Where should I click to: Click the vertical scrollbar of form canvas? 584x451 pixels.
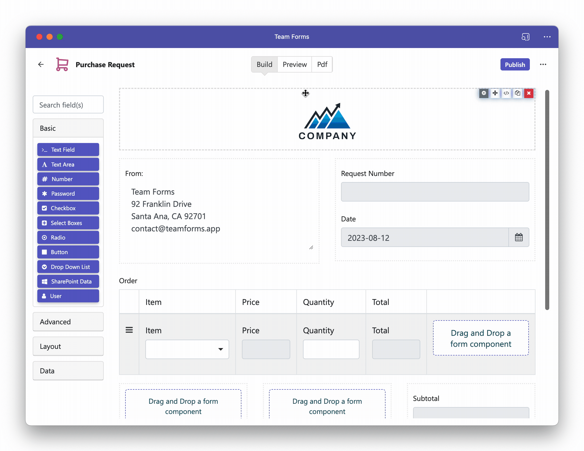[x=547, y=200]
